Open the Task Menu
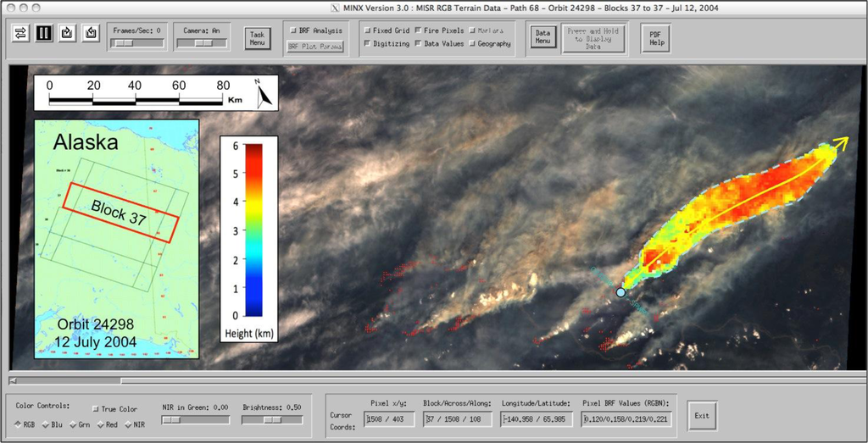Image resolution: width=868 pixels, height=443 pixels. (x=258, y=38)
